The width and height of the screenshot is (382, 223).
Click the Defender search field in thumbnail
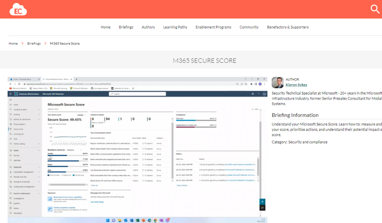tap(137, 94)
